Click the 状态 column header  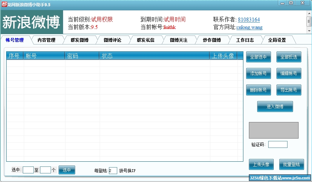click(x=154, y=56)
